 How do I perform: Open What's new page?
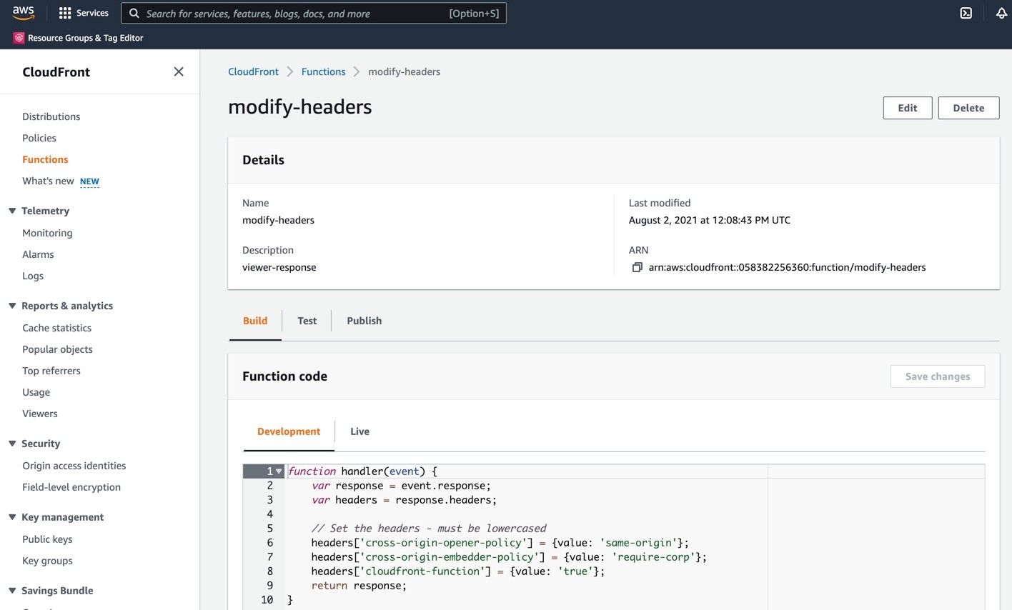point(48,181)
